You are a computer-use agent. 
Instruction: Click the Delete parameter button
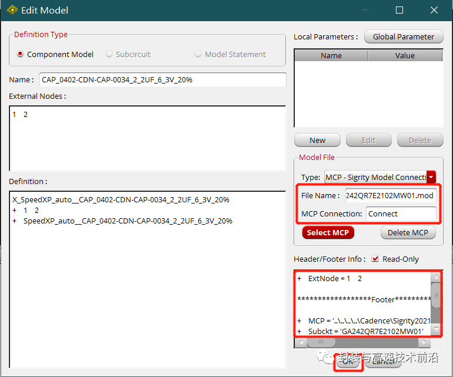[420, 140]
